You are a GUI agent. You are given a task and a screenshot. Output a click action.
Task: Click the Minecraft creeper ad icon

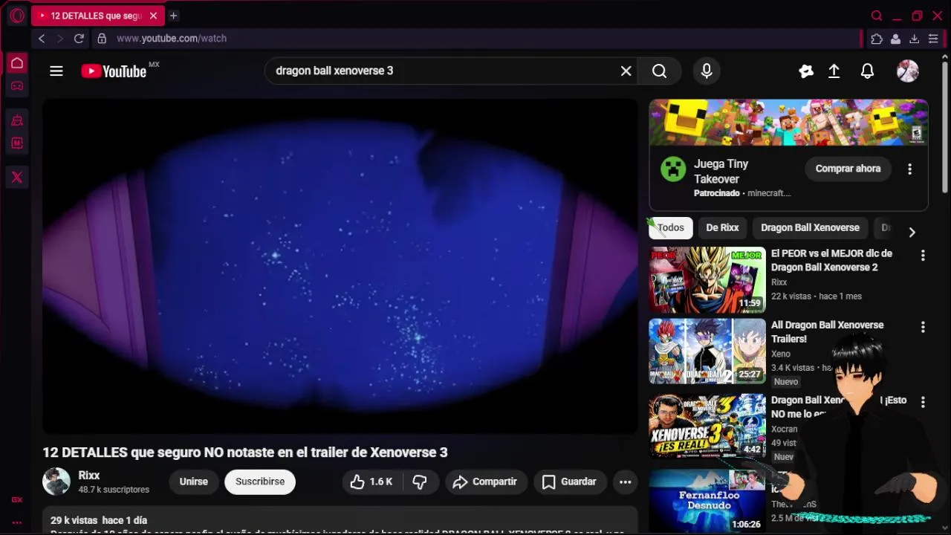click(x=674, y=169)
